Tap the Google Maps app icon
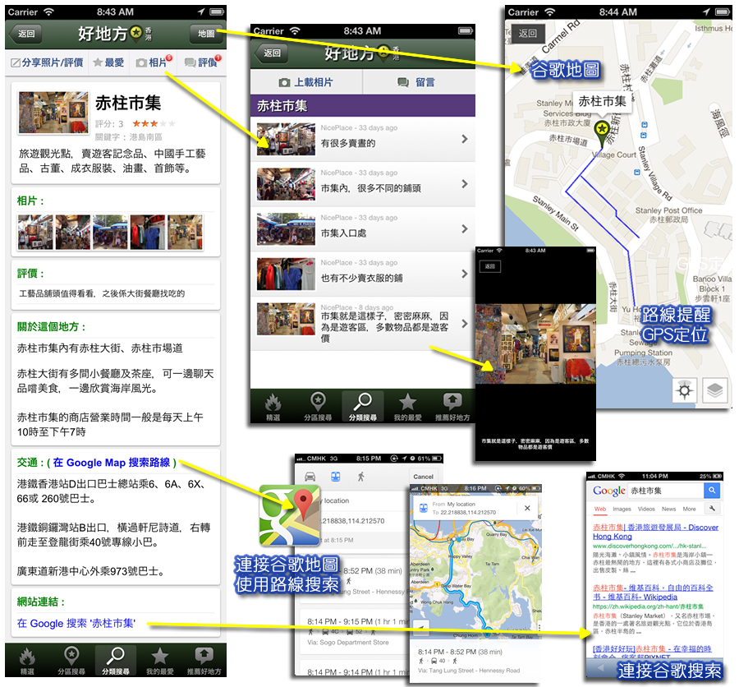739x687 pixels. 288,515
